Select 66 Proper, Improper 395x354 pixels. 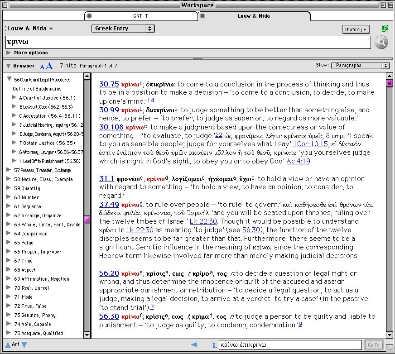pyautogui.click(x=38, y=252)
